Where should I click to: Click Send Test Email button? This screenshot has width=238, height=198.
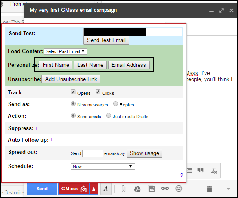[x=106, y=40]
